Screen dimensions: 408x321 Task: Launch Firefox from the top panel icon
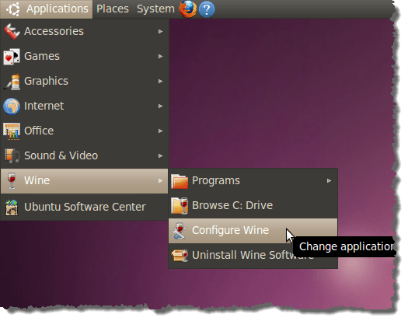point(187,9)
